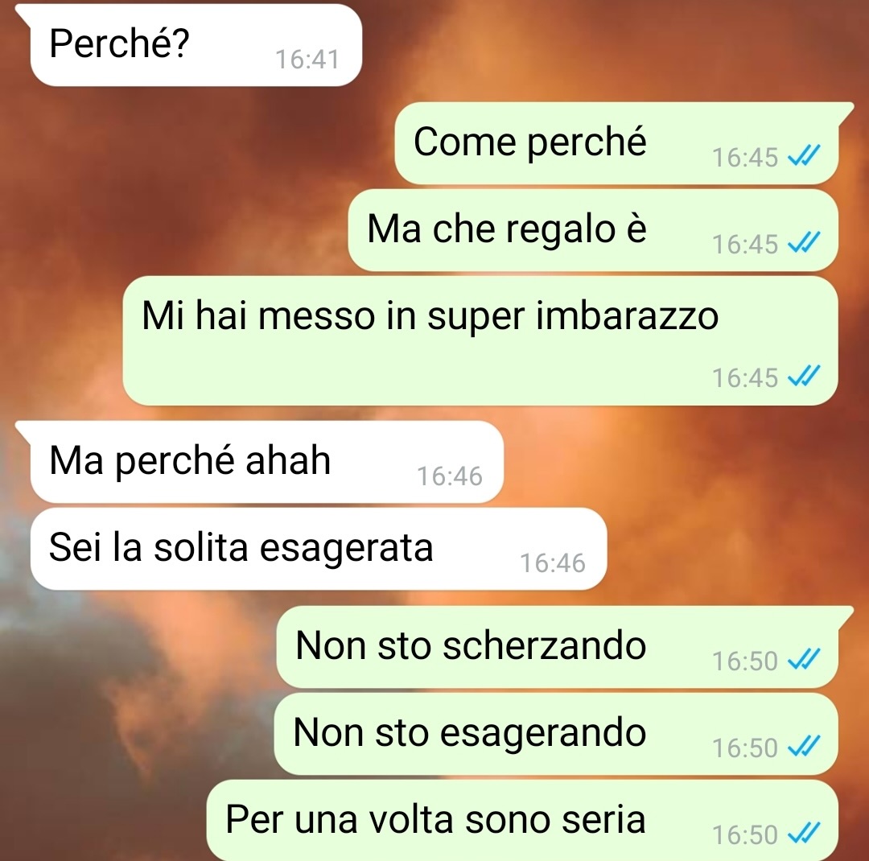Image resolution: width=869 pixels, height=861 pixels.
Task: Tap the 16:41 timestamp on 'Perché?'
Action: (307, 60)
